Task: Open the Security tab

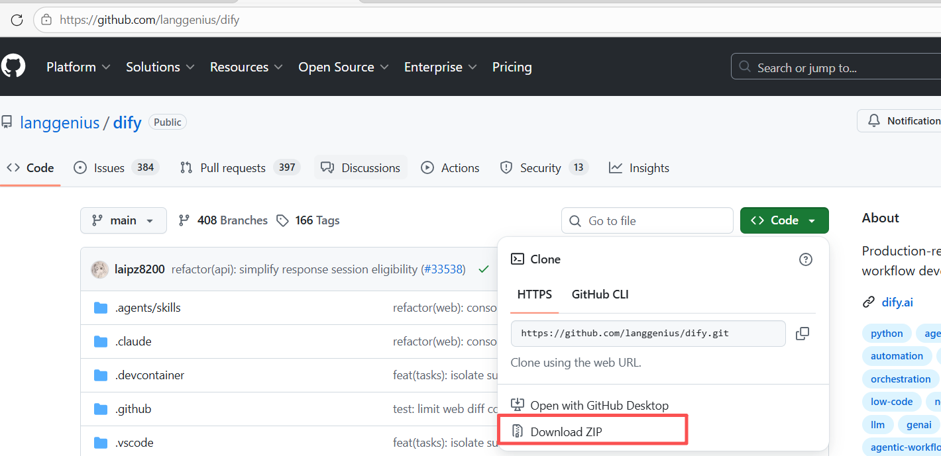Action: [544, 168]
